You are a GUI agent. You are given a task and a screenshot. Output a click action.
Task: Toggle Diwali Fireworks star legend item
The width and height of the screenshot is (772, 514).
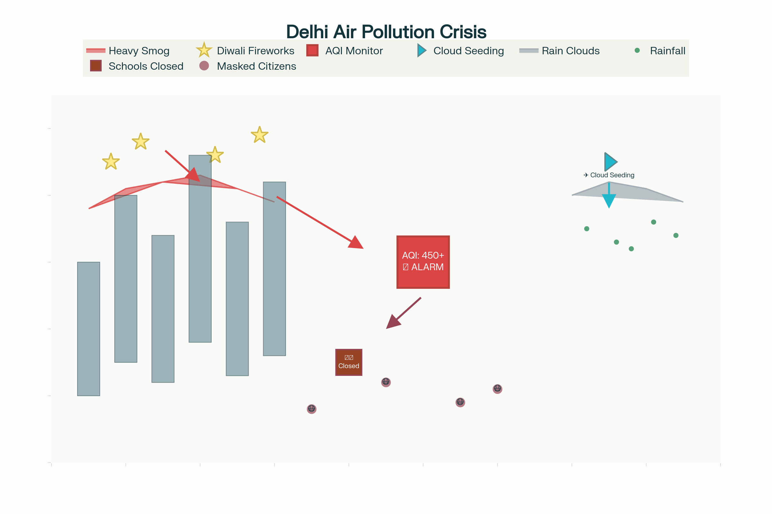pyautogui.click(x=204, y=50)
